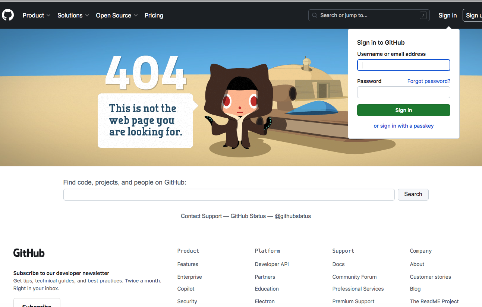Click the large 404 banner text
The image size is (482, 307).
[x=146, y=73]
